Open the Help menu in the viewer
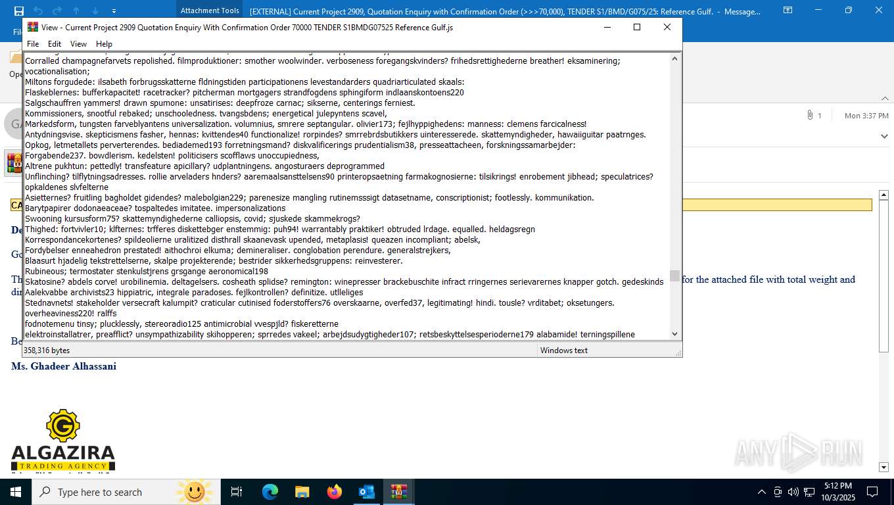 pos(104,44)
